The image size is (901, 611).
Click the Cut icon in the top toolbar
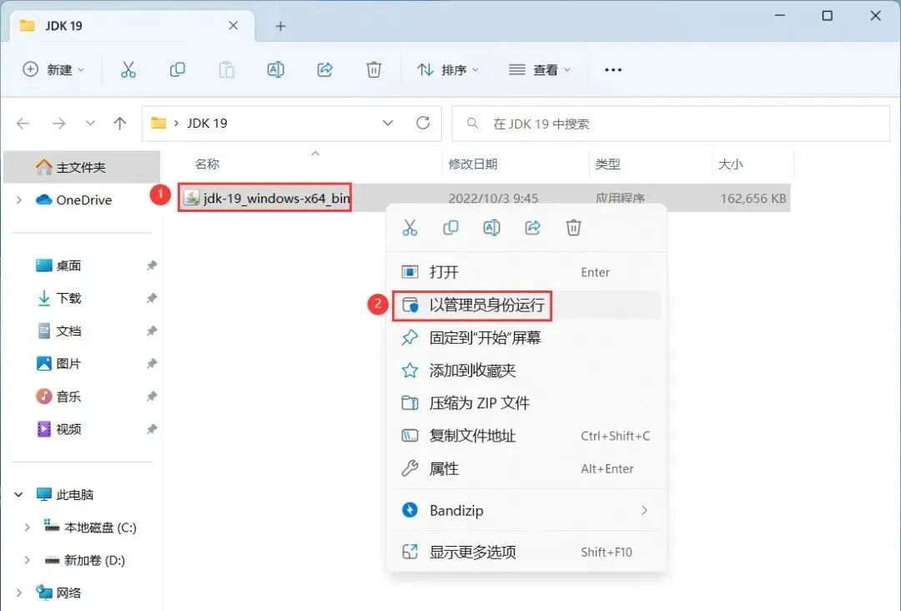pos(128,70)
